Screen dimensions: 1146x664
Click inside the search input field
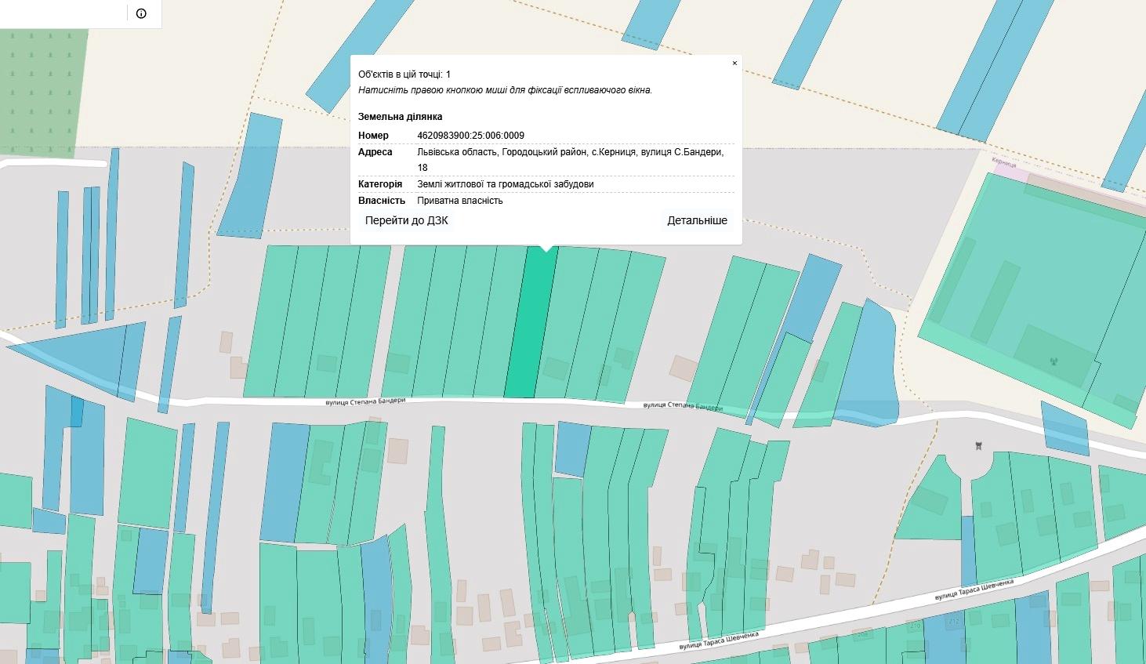[63, 13]
